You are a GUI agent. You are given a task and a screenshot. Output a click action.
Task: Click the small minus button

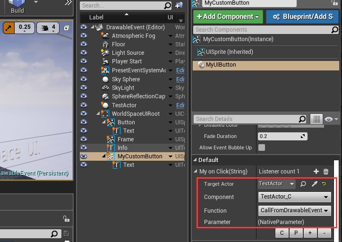coord(325,233)
